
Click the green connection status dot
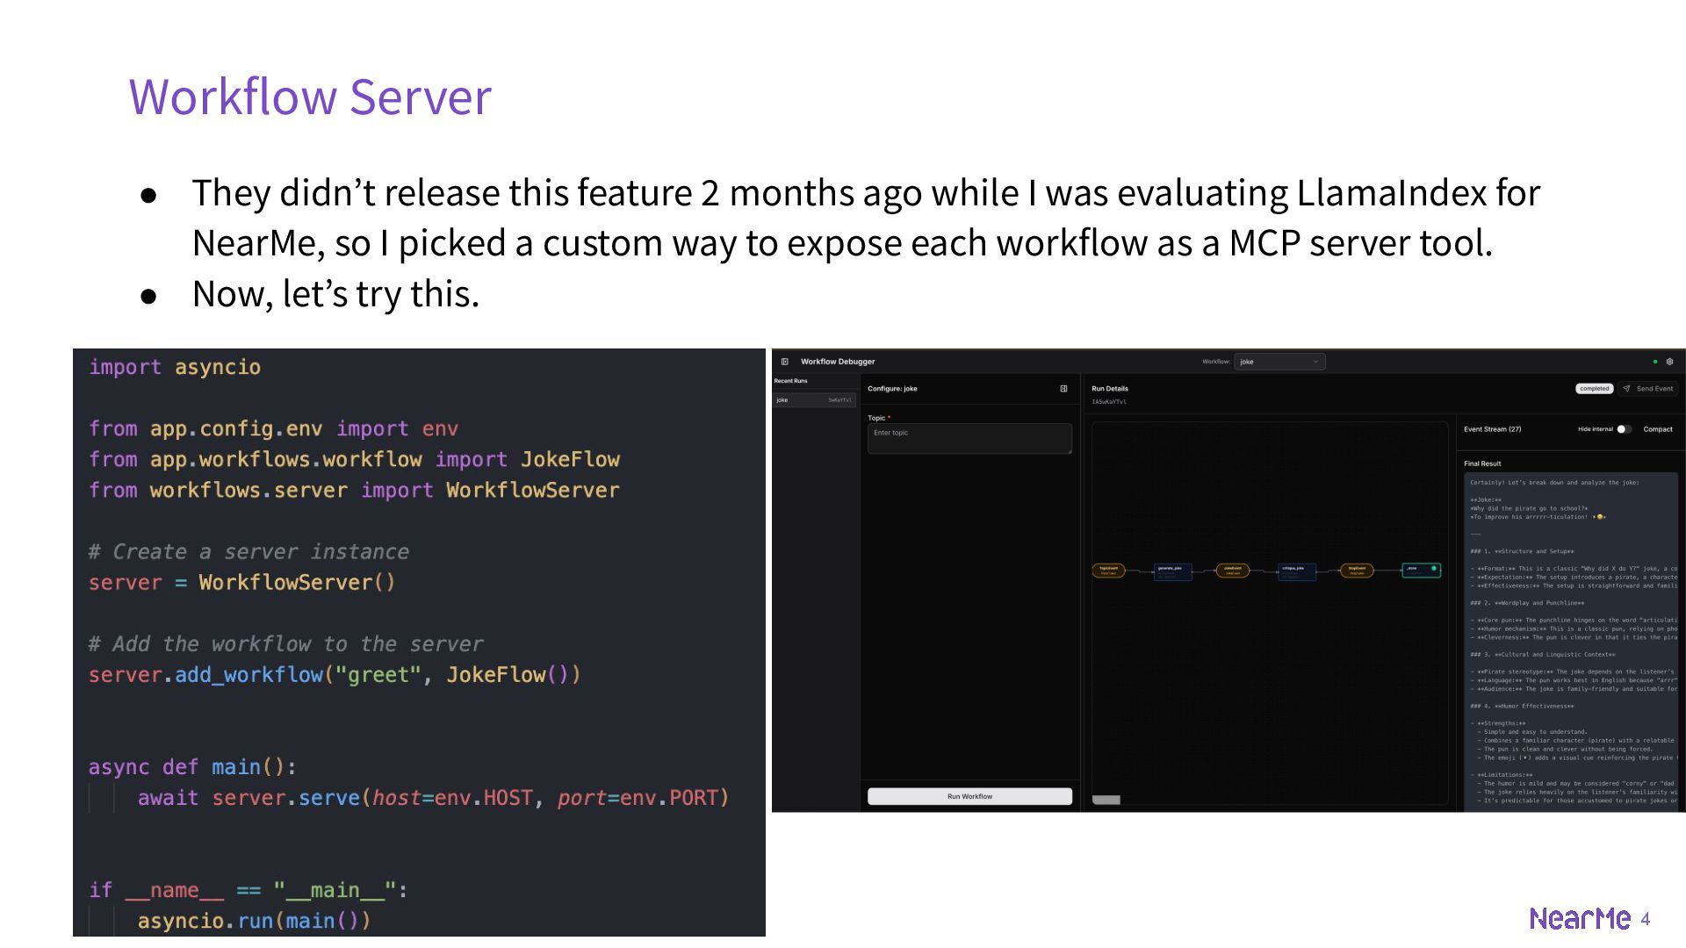click(x=1655, y=362)
